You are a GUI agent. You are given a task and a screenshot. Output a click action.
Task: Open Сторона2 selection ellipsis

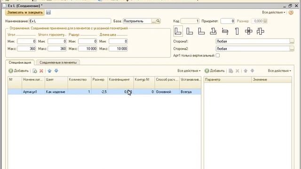(292, 49)
